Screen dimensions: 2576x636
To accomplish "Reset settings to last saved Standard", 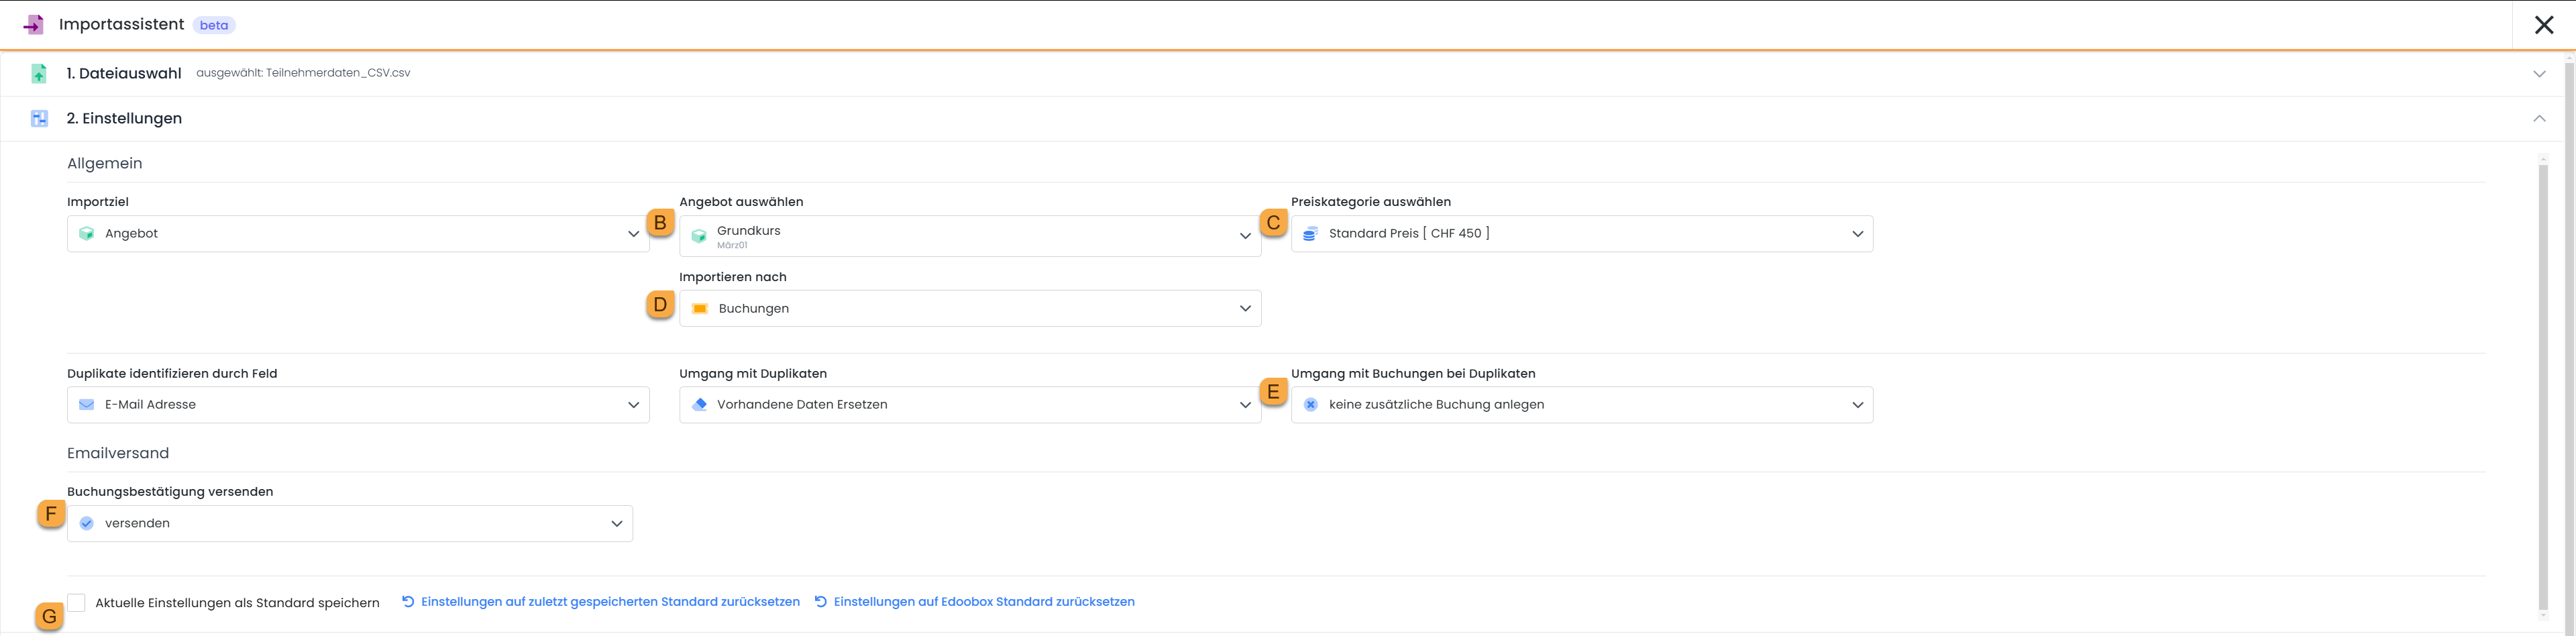I will tap(609, 602).
